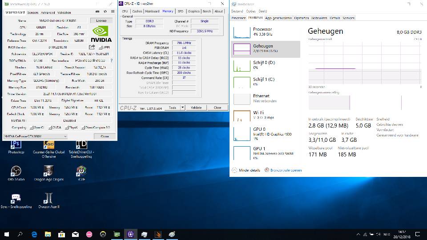The width and height of the screenshot is (427, 240).
Task: Click the Lookup button in GPU-Z
Action: tap(101, 20)
